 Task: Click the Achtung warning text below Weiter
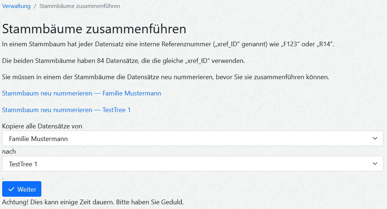[93, 202]
